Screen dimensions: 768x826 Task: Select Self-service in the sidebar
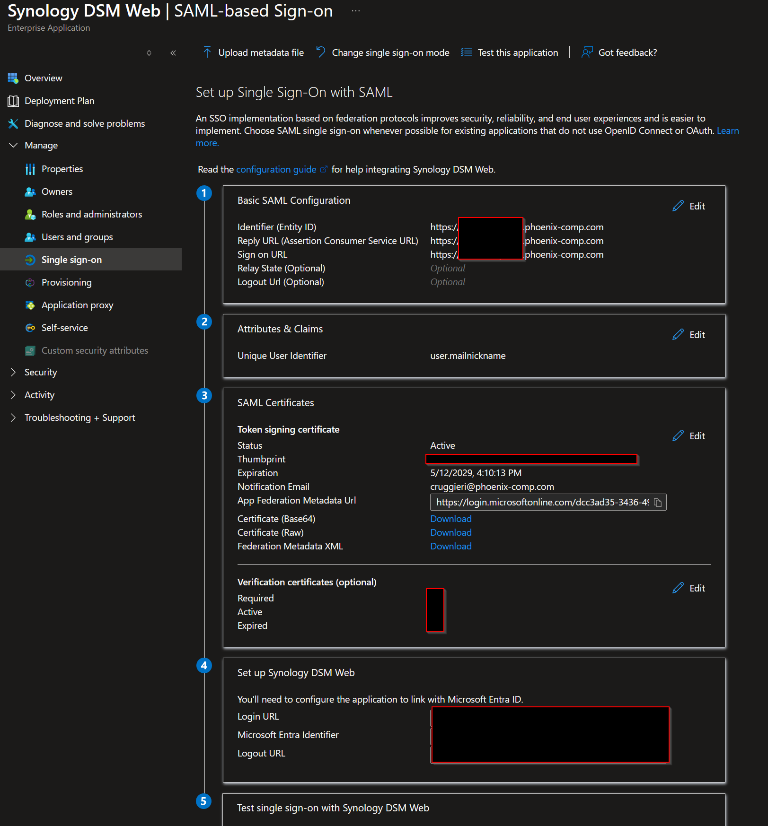pyautogui.click(x=65, y=328)
